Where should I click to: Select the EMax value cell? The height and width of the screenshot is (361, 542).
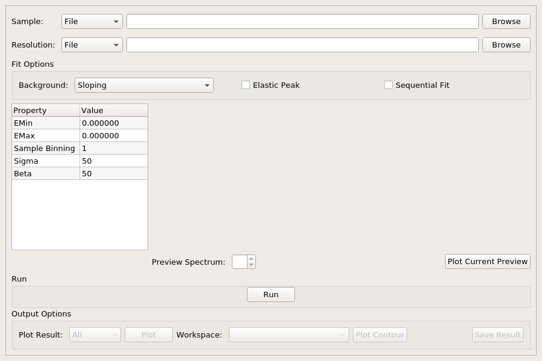[114, 136]
